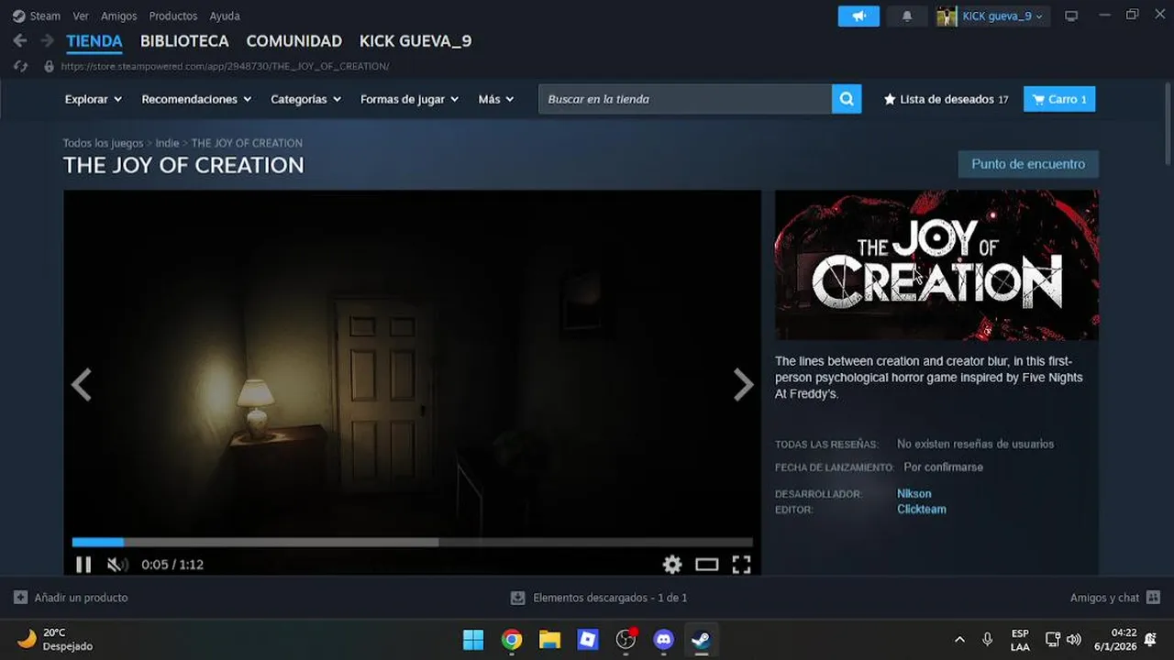Open the Steam menu
Image resolution: width=1174 pixels, height=660 pixels.
click(x=45, y=16)
